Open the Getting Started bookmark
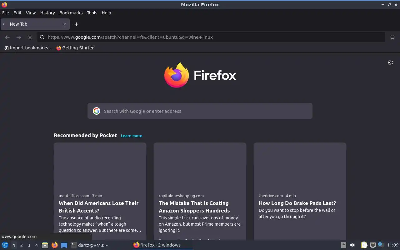Screen dimensions: 400x250 click(x=75, y=48)
